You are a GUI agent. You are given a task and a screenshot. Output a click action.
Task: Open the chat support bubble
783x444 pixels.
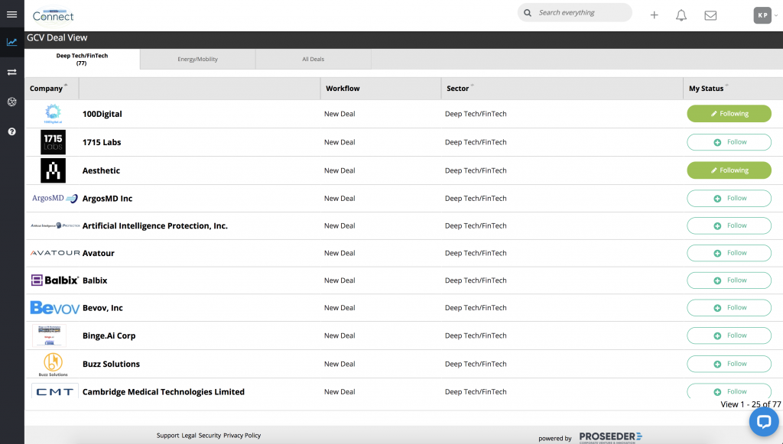tap(762, 421)
